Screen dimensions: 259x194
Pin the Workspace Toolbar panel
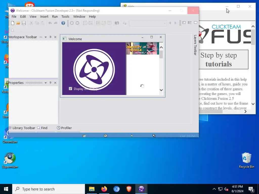pyautogui.click(x=50, y=37)
